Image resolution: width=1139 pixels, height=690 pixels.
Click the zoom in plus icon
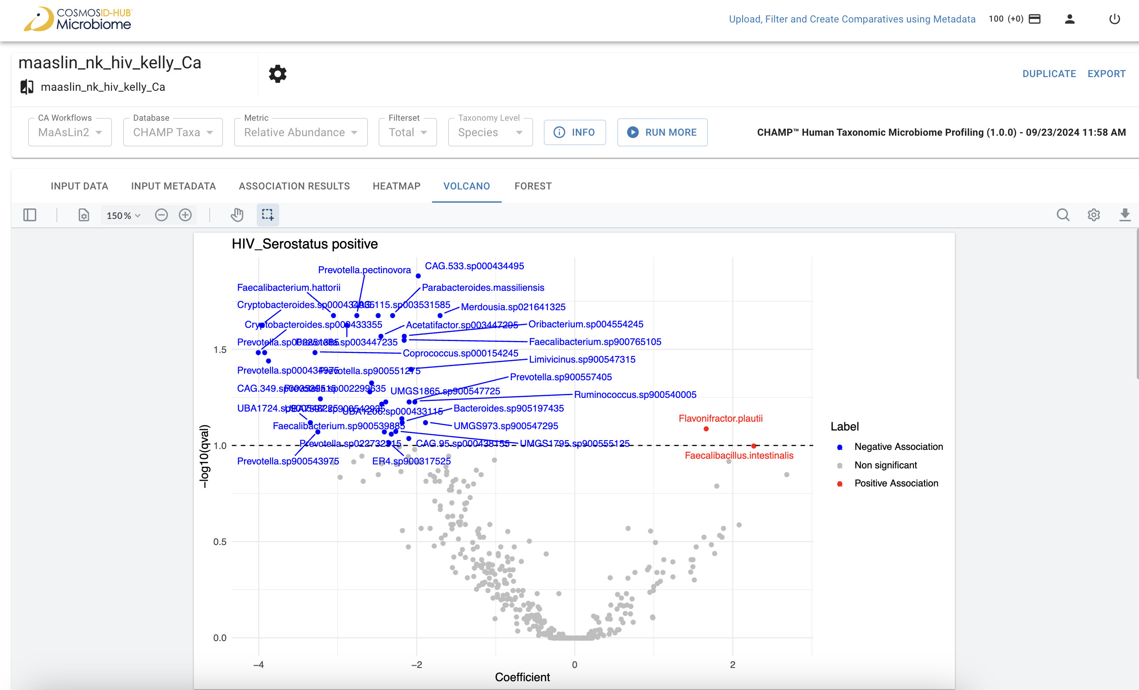[185, 215]
